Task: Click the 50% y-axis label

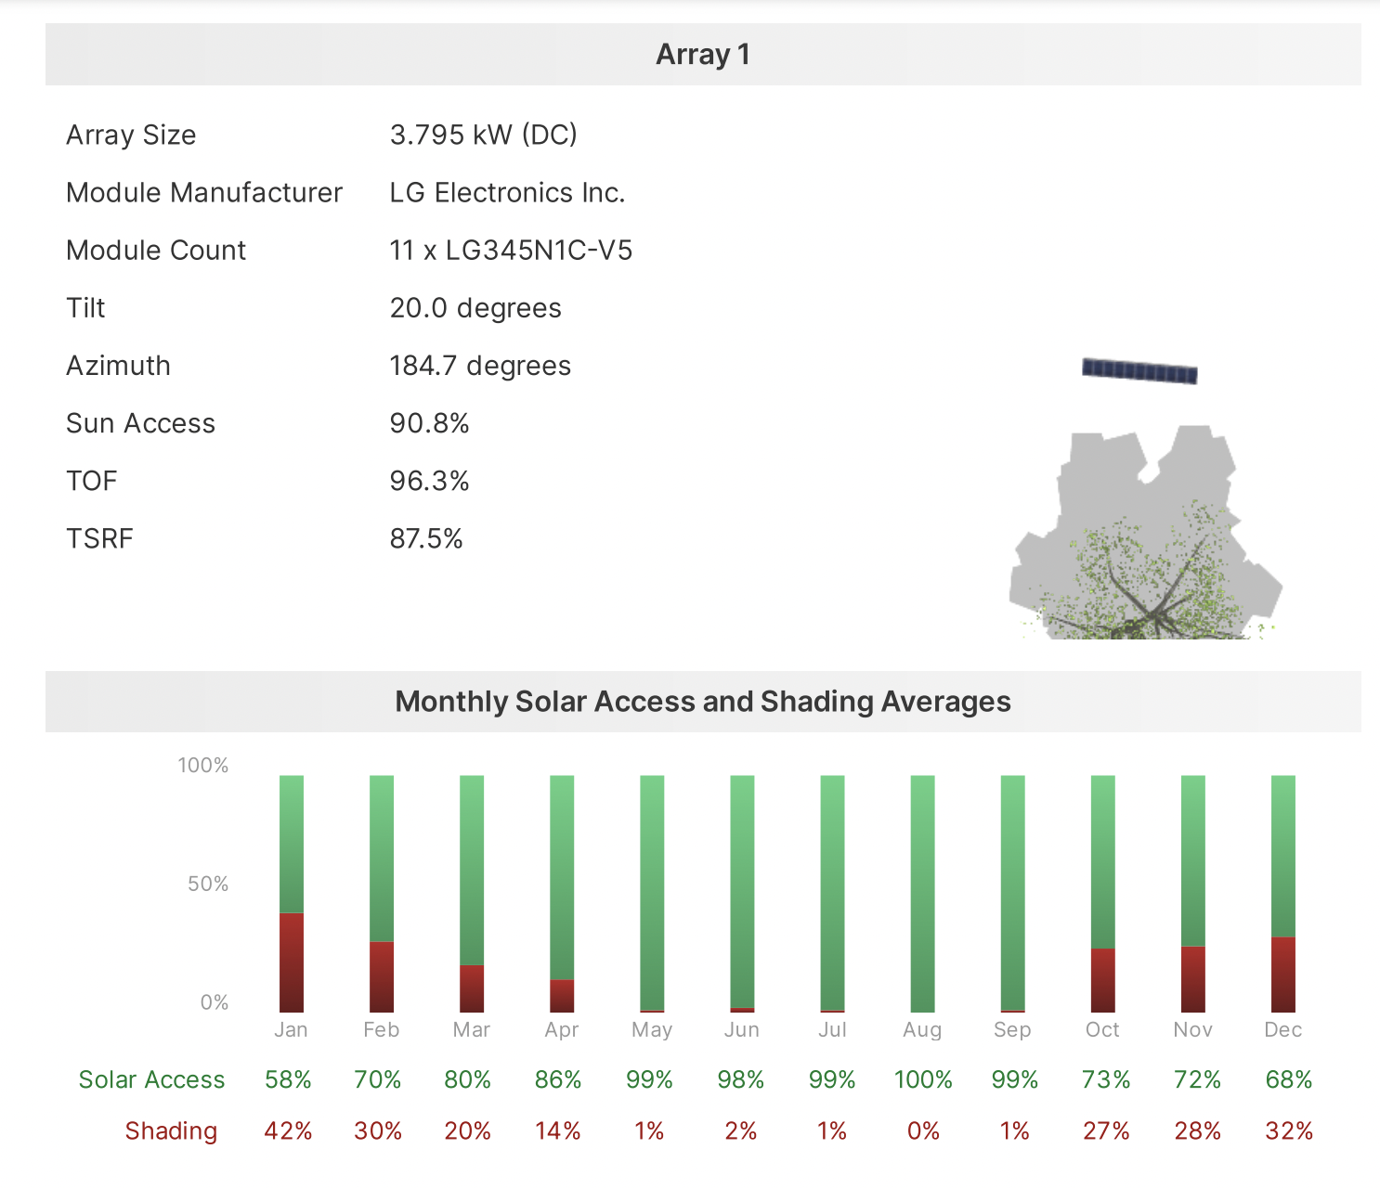Action: tap(208, 884)
